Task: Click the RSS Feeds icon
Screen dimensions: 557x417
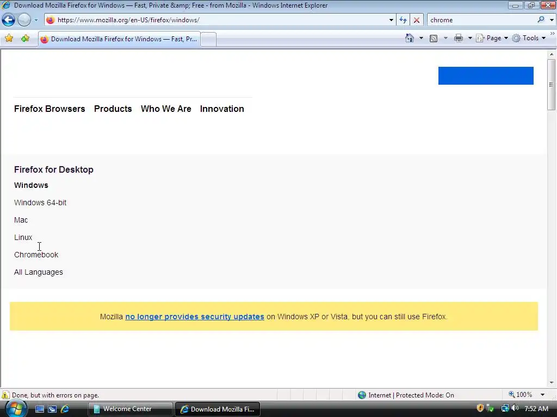Action: (x=434, y=39)
